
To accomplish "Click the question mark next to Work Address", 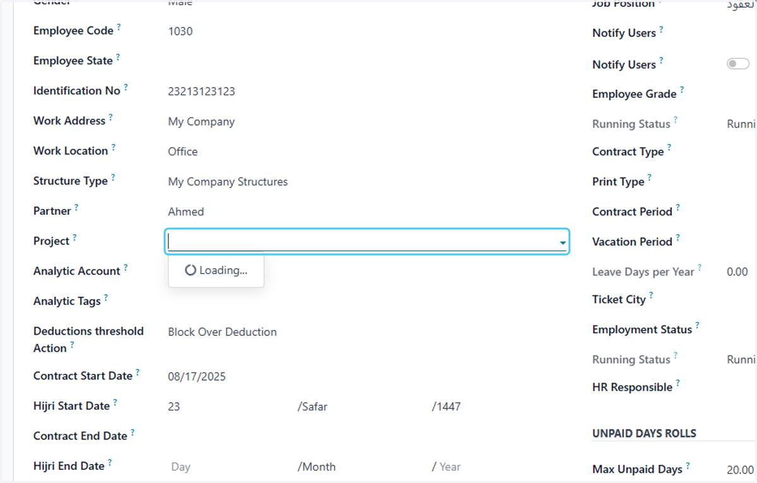I will tap(111, 117).
